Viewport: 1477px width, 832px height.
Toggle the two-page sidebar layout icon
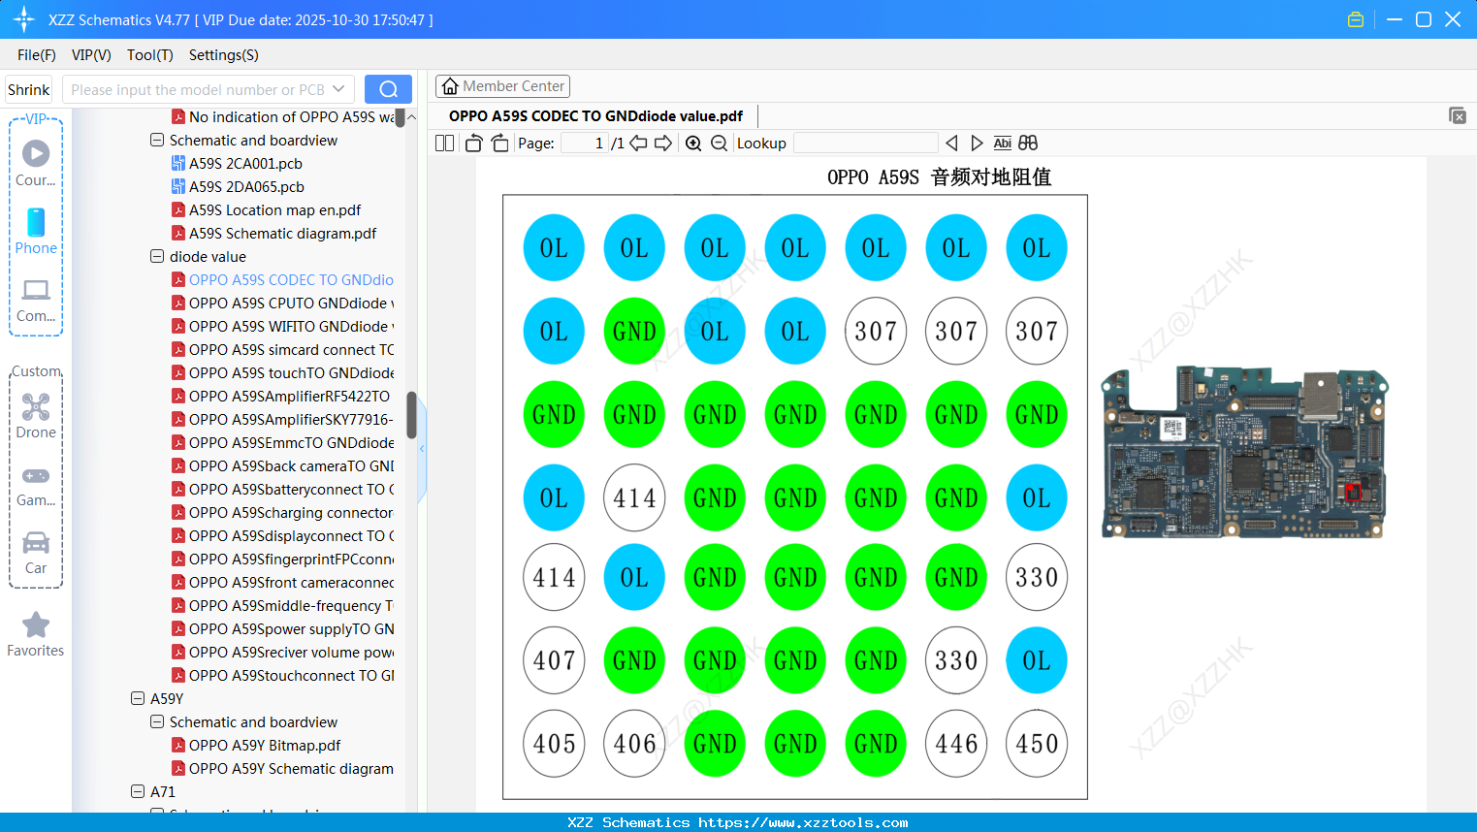click(x=444, y=144)
